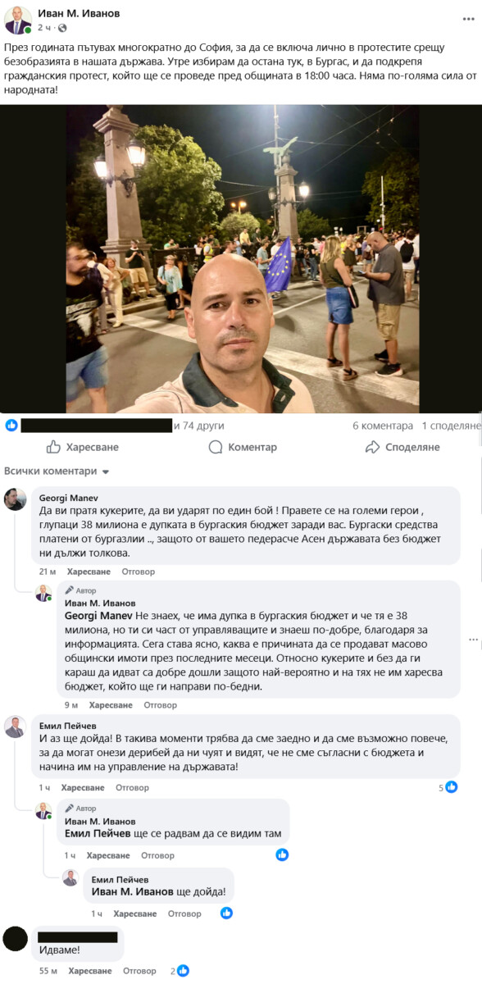Click the post author's profile picture in the header
The width and height of the screenshot is (482, 984).
click(x=18, y=20)
